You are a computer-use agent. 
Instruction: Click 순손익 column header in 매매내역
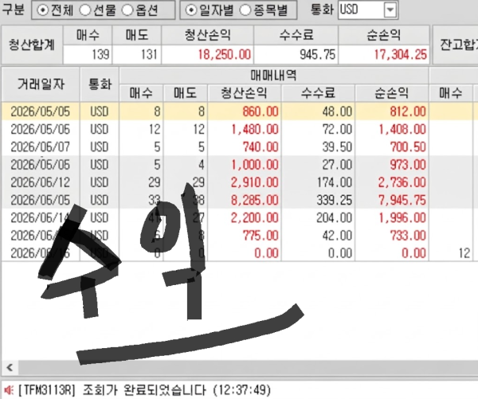tap(392, 92)
